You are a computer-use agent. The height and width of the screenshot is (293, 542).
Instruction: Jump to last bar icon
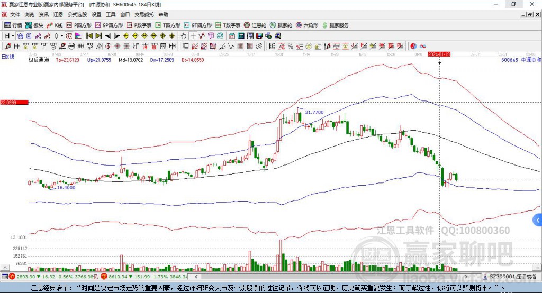98,36
